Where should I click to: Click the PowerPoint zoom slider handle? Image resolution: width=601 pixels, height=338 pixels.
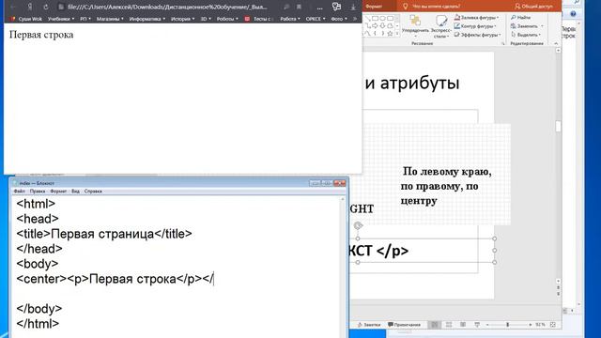507,325
